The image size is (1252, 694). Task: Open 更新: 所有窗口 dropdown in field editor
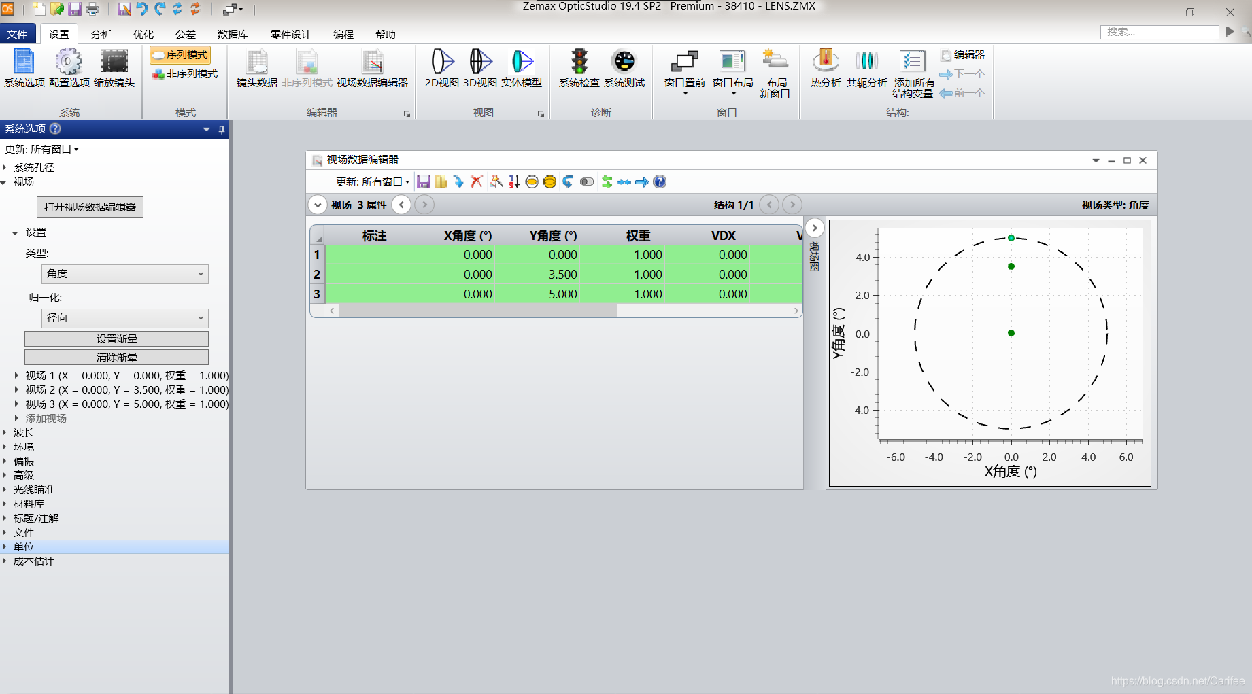click(x=373, y=181)
